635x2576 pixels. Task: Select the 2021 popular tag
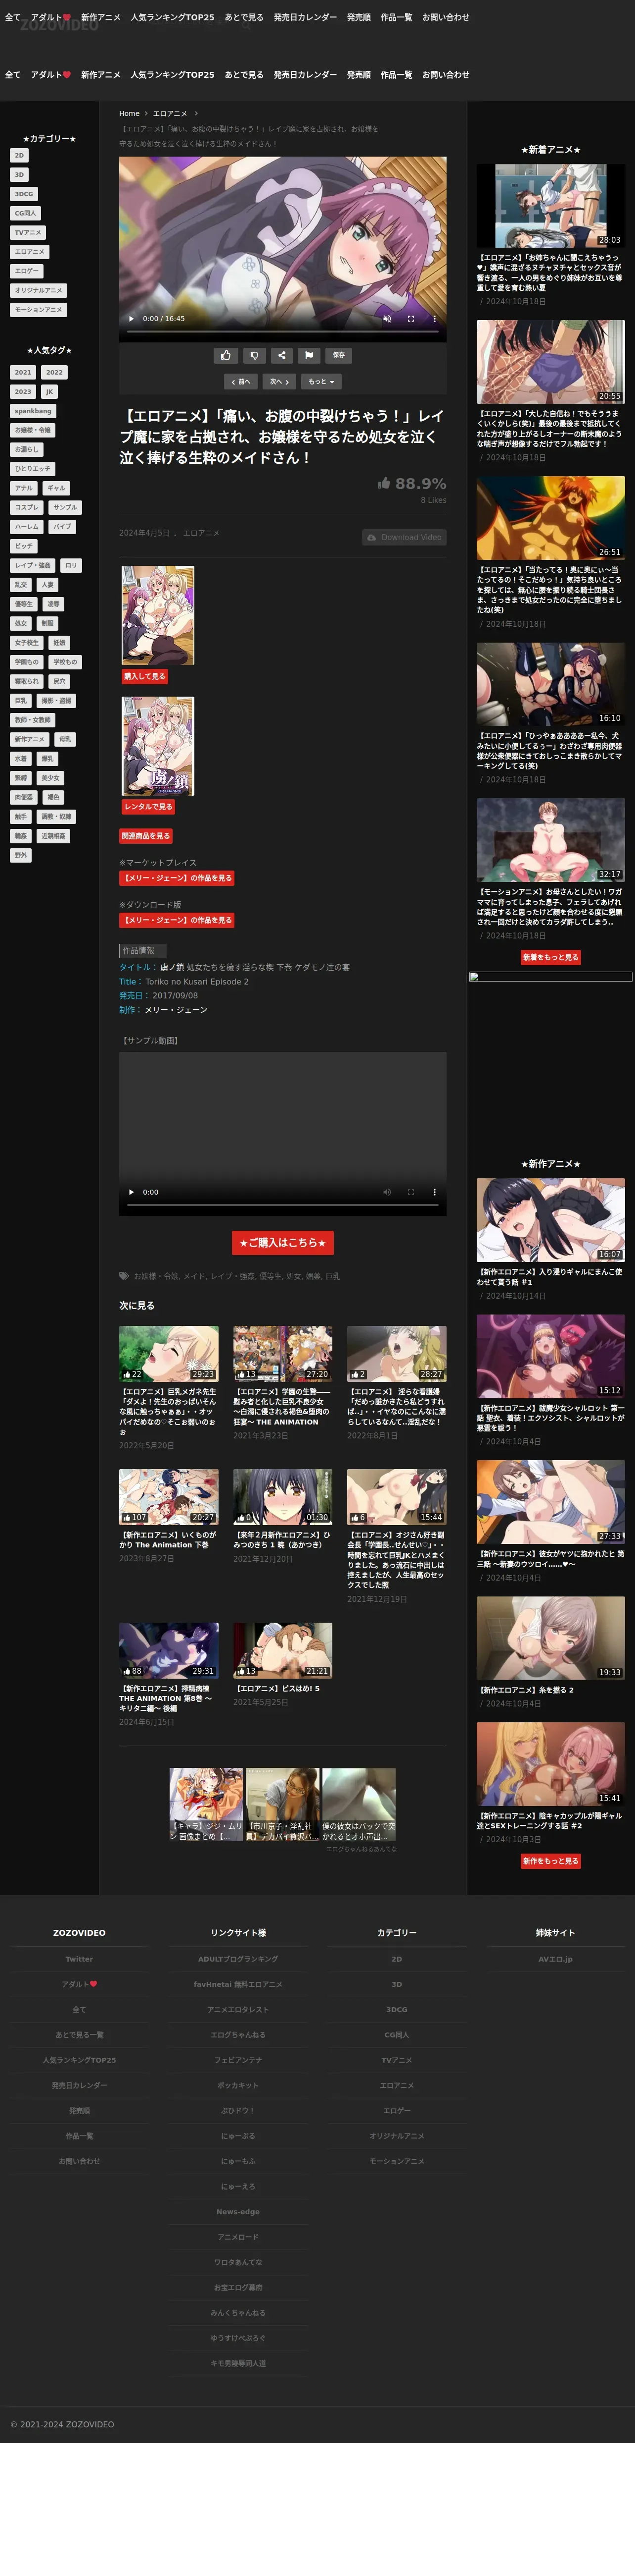click(23, 372)
